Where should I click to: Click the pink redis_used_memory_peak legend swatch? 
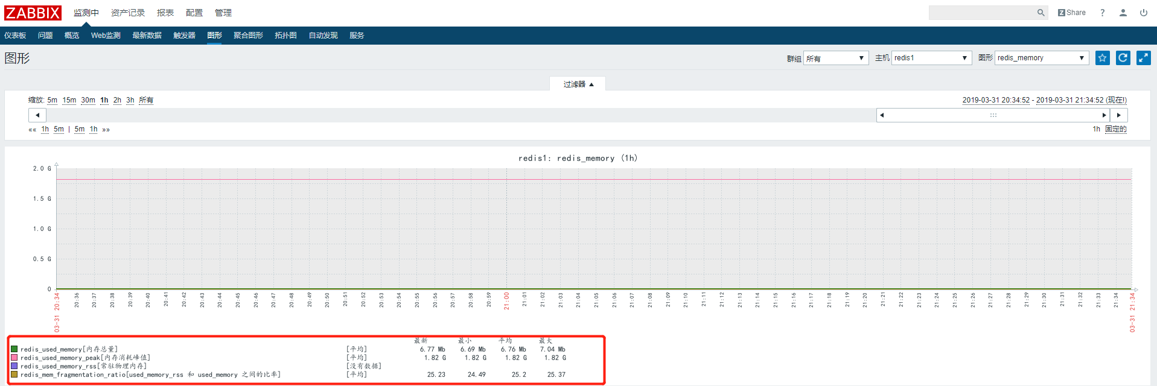[14, 358]
